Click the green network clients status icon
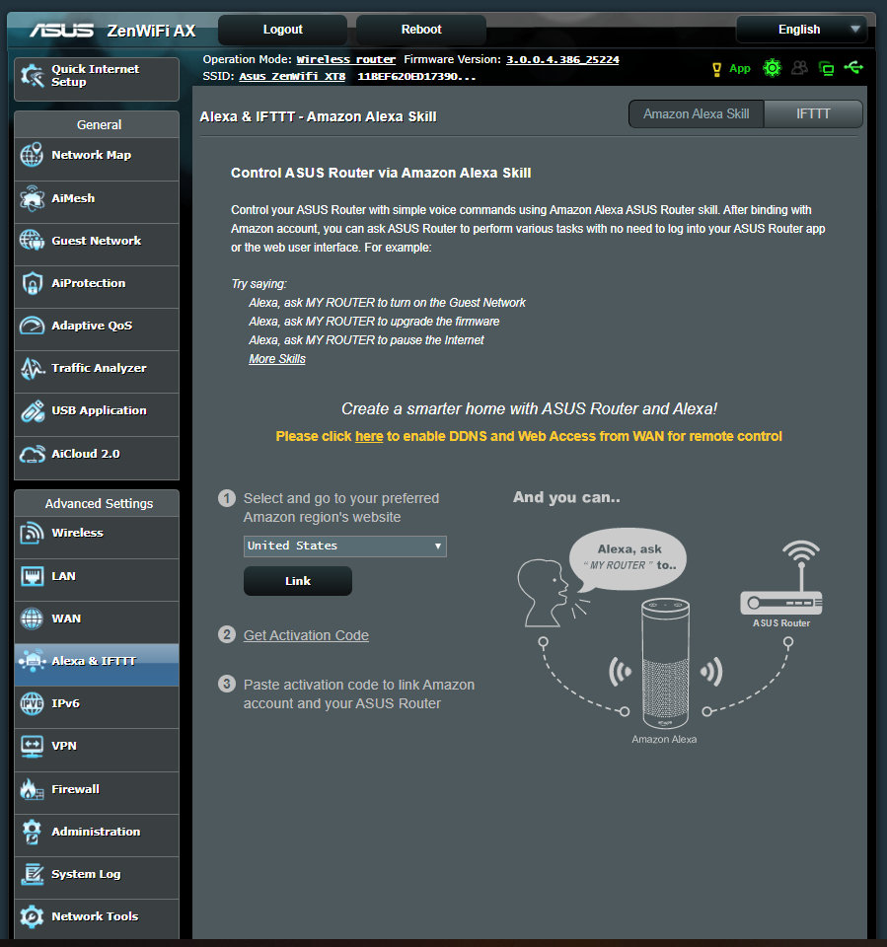 click(x=826, y=68)
